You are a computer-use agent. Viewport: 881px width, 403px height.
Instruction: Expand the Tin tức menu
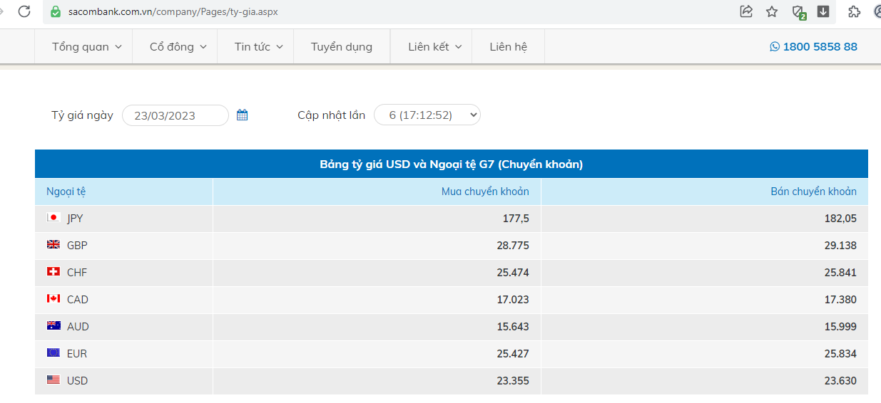point(258,47)
